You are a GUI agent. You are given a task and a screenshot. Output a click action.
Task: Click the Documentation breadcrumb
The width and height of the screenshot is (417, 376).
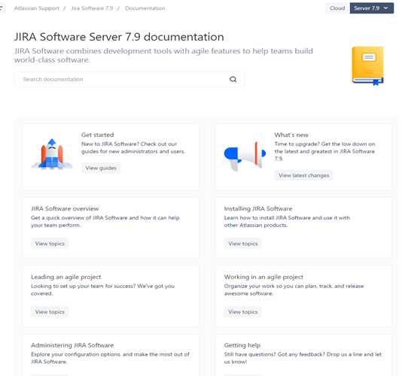145,8
